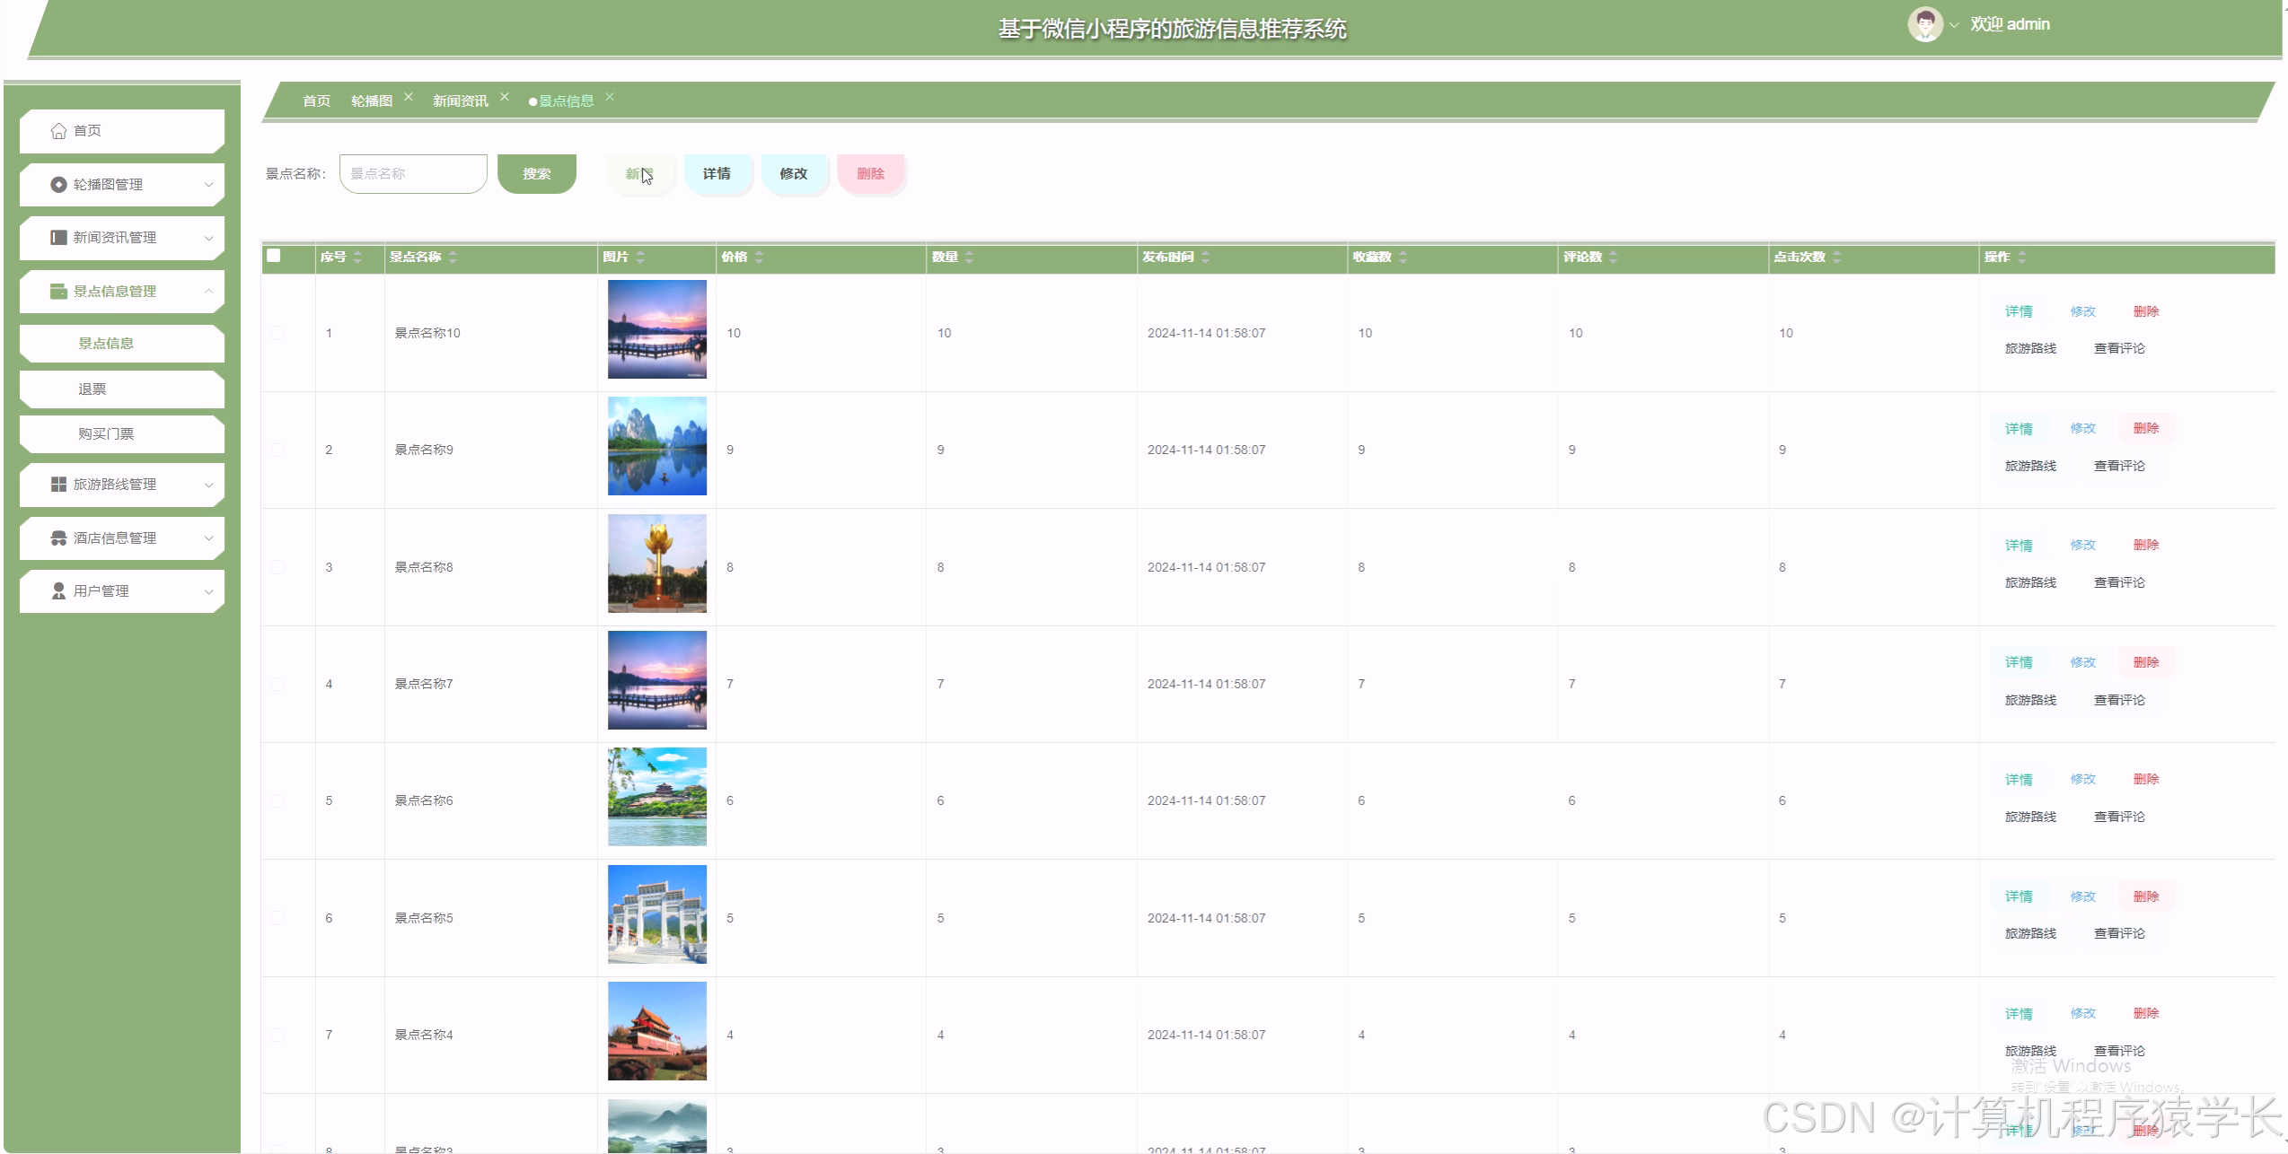The width and height of the screenshot is (2288, 1154).
Task: Select checkbox for 景点名称8 row
Action: (277, 567)
